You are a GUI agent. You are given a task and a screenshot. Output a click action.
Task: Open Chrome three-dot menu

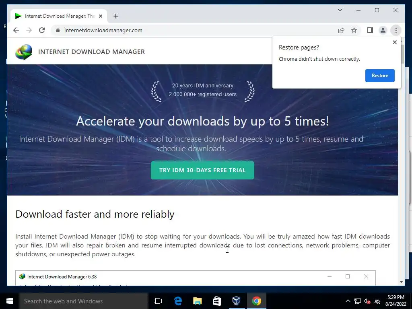tap(396, 30)
